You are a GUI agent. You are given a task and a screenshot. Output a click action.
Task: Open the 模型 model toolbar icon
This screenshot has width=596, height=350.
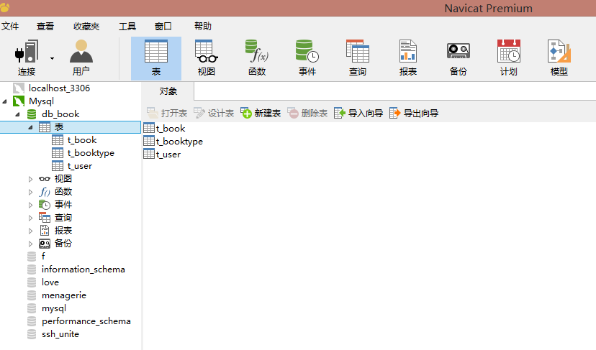coord(559,58)
